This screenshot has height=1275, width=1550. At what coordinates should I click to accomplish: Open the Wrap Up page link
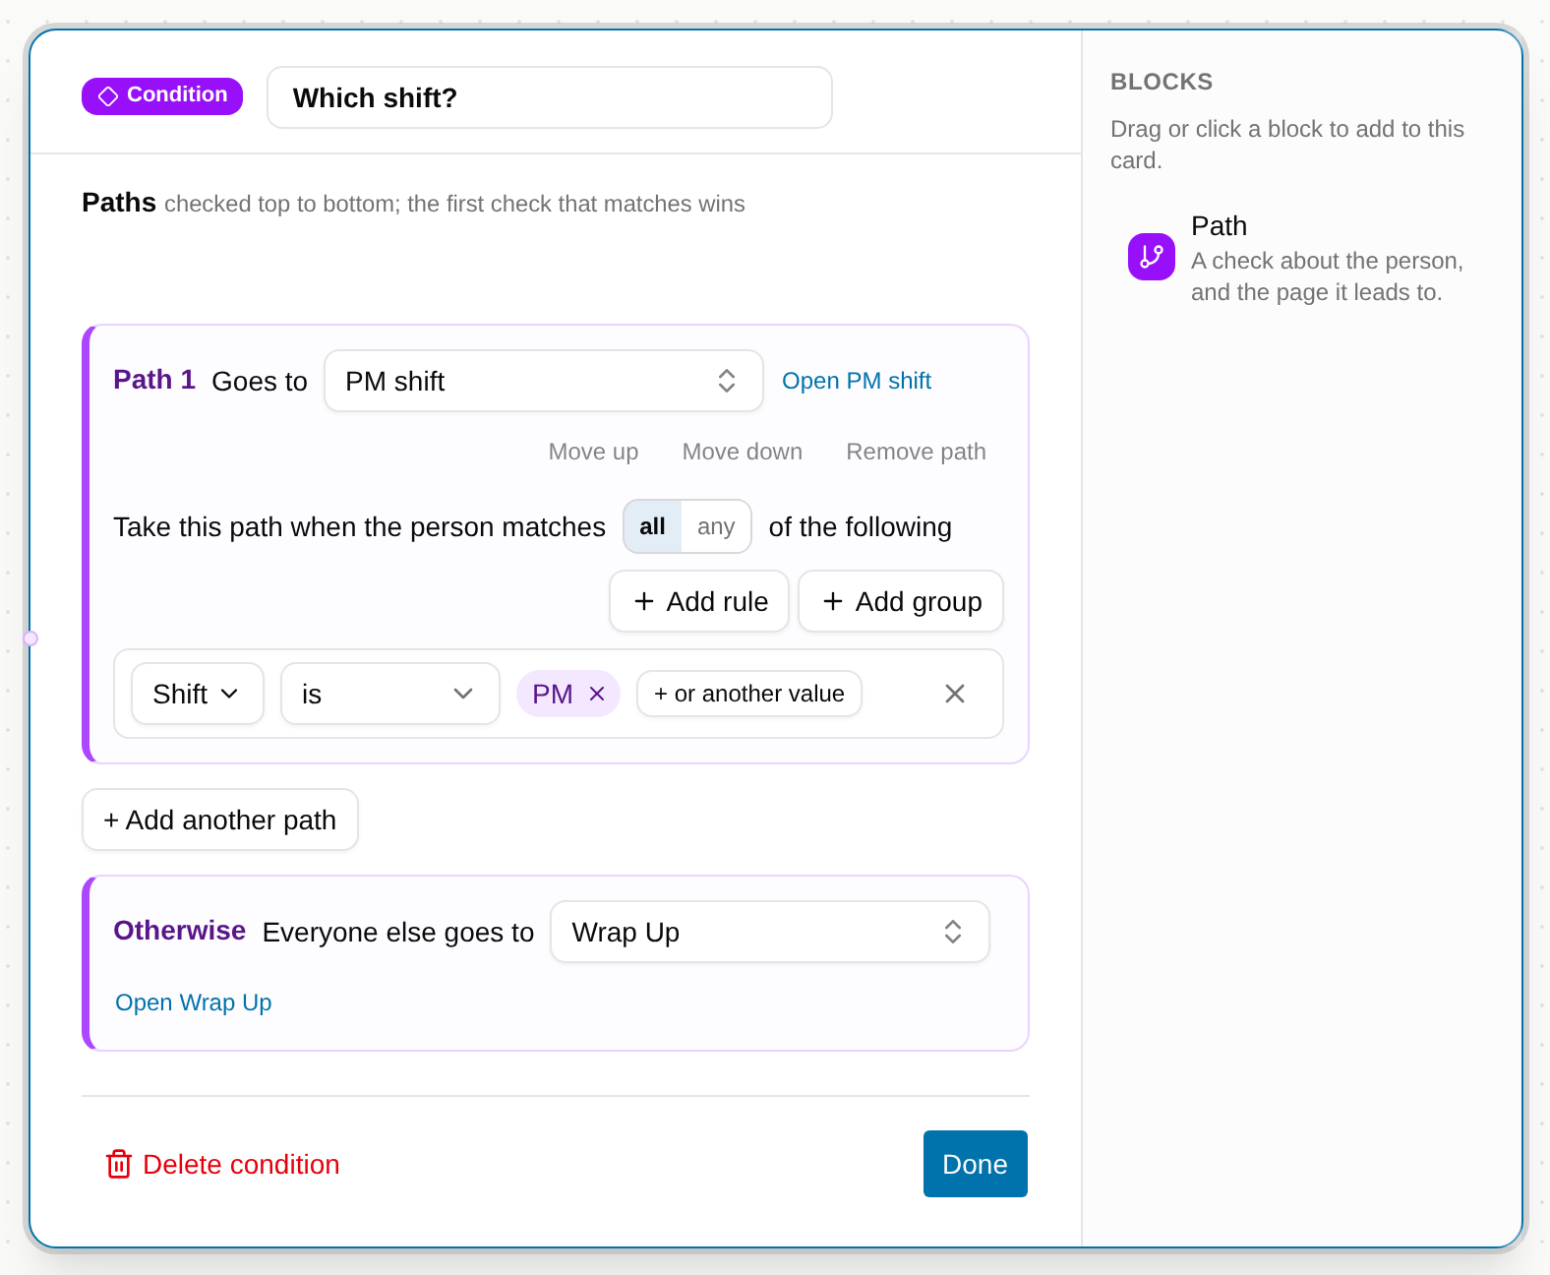(x=194, y=1002)
